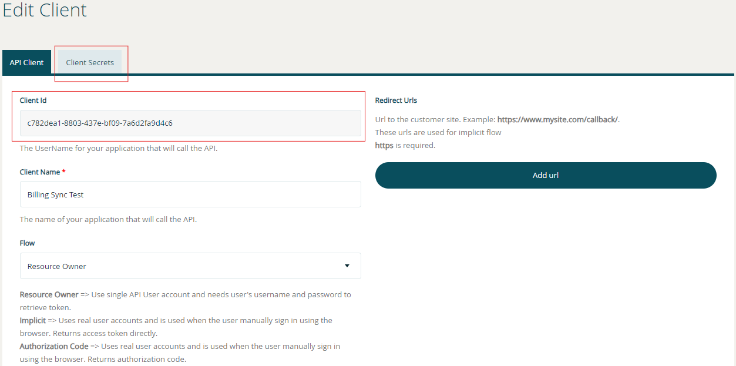The width and height of the screenshot is (736, 366).
Task: Click the Implicit flow description text
Action: [176, 326]
